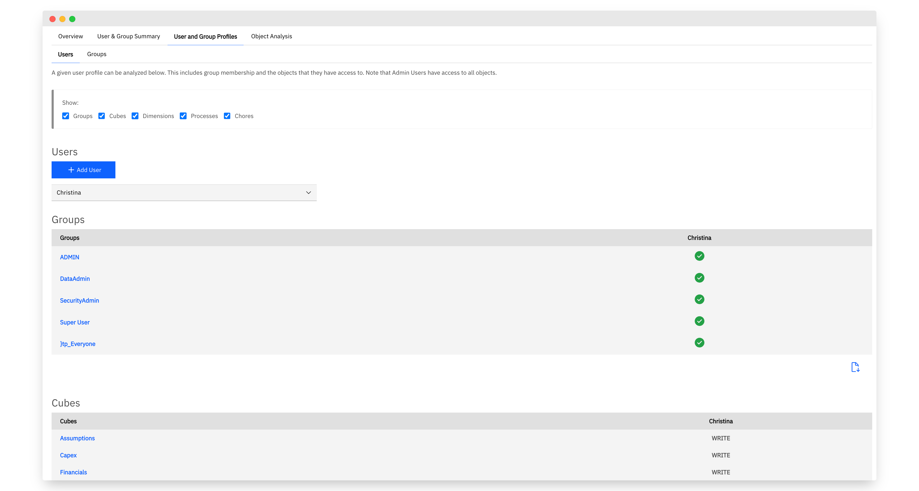Viewport: 919px width, 491px height.
Task: Switch to the Groups sub-tab
Action: 97,54
